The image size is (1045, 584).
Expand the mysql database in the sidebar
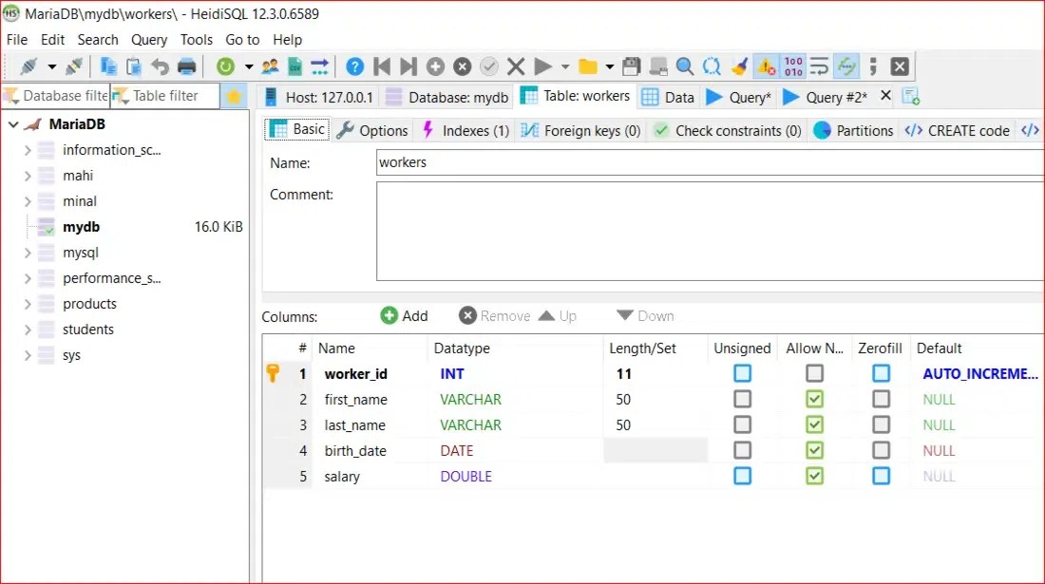tap(27, 253)
